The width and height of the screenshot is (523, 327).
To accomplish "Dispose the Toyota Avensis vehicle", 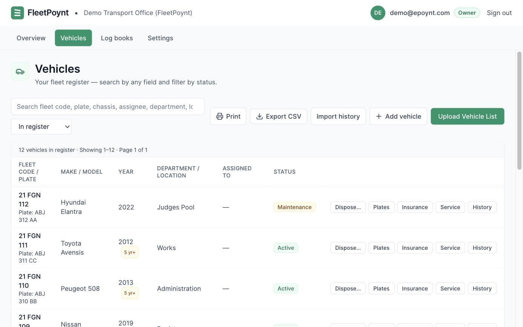I will click(x=348, y=248).
